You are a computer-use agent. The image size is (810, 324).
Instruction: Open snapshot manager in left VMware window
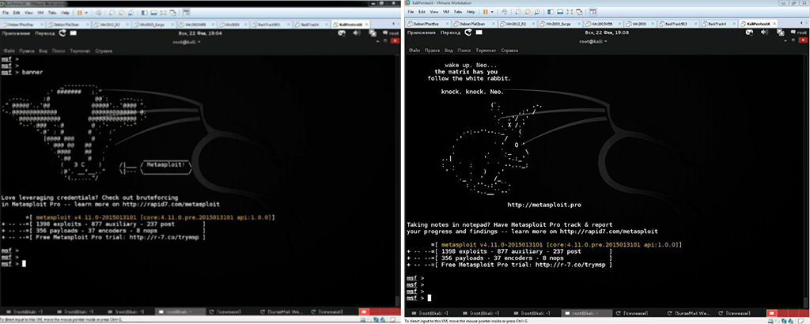coord(131,13)
